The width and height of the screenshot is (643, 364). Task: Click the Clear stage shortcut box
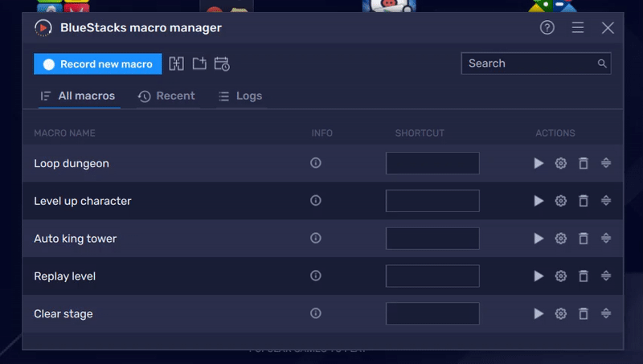click(432, 314)
